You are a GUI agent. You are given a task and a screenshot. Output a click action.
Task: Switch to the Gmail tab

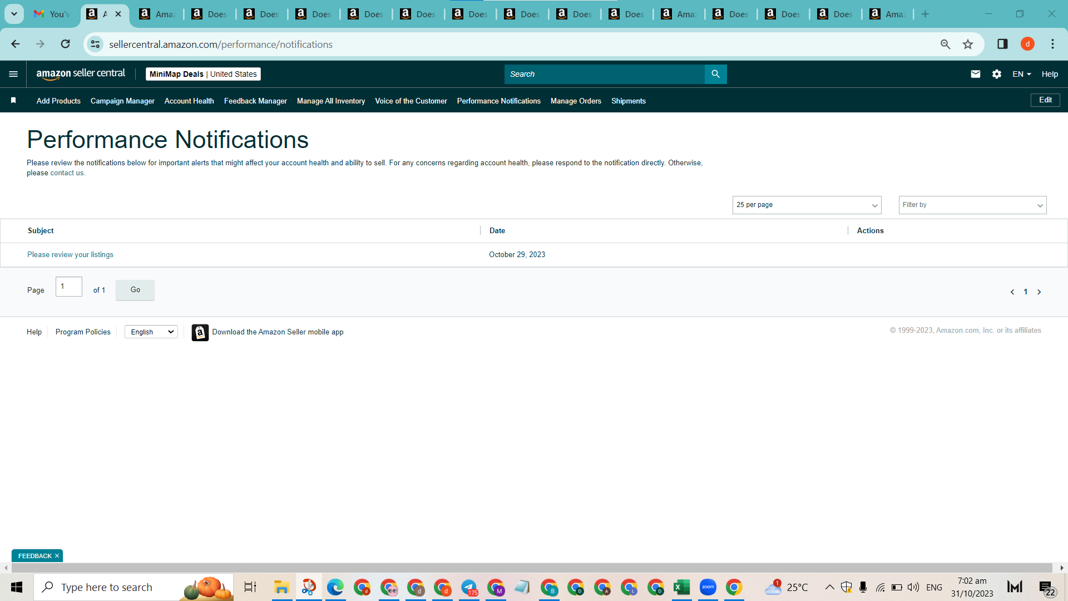coord(52,14)
